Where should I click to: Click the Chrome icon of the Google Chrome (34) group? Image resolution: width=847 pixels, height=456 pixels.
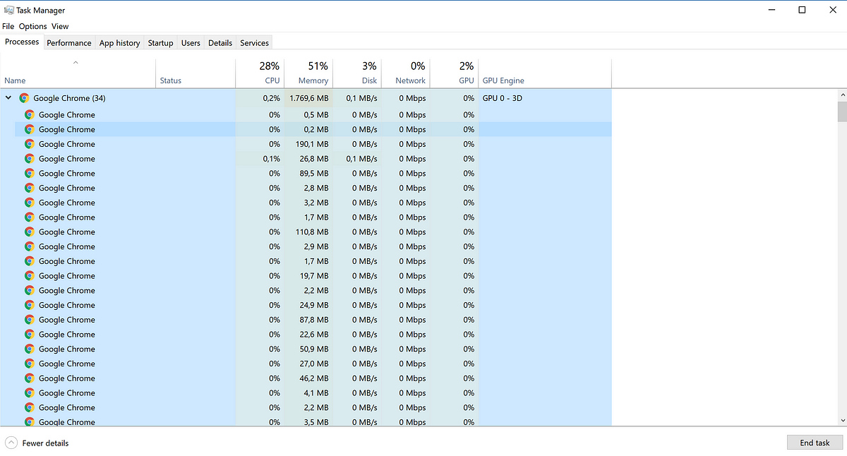point(24,98)
